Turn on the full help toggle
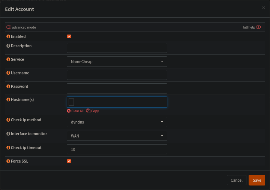Screen dimensions: 270x190 coord(258,27)
